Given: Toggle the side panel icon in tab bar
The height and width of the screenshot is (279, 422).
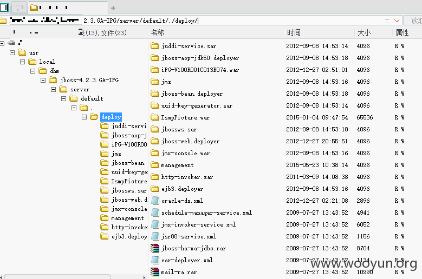Looking at the screenshot, I should [x=4, y=7].
